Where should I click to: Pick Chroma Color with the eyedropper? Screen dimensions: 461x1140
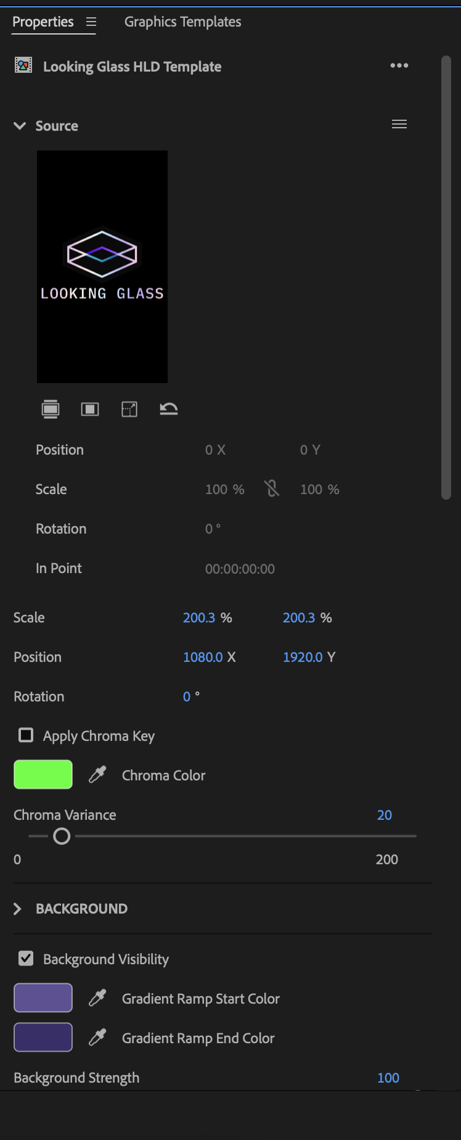(97, 775)
